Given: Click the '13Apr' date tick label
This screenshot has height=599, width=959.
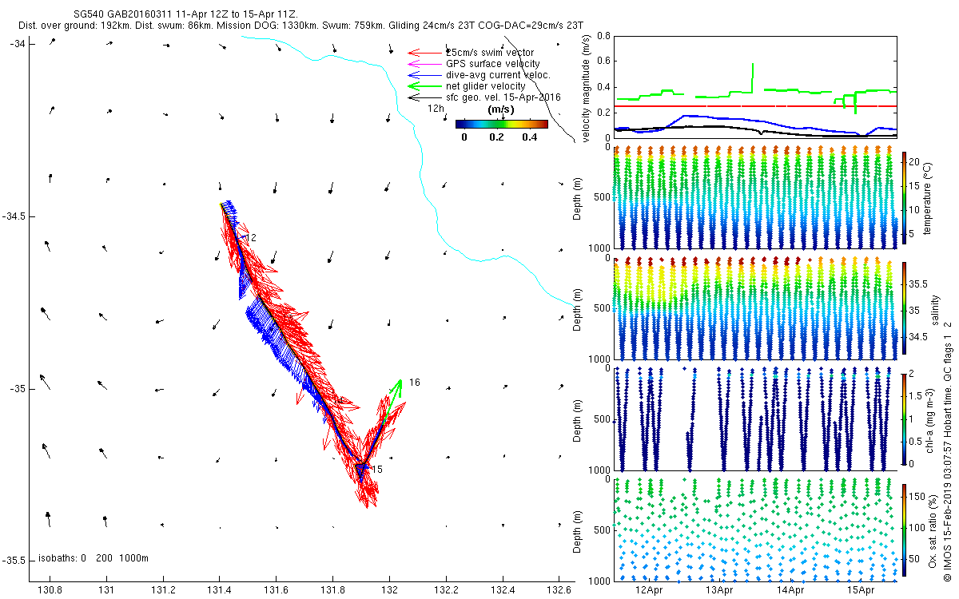Looking at the screenshot, I should click(719, 589).
